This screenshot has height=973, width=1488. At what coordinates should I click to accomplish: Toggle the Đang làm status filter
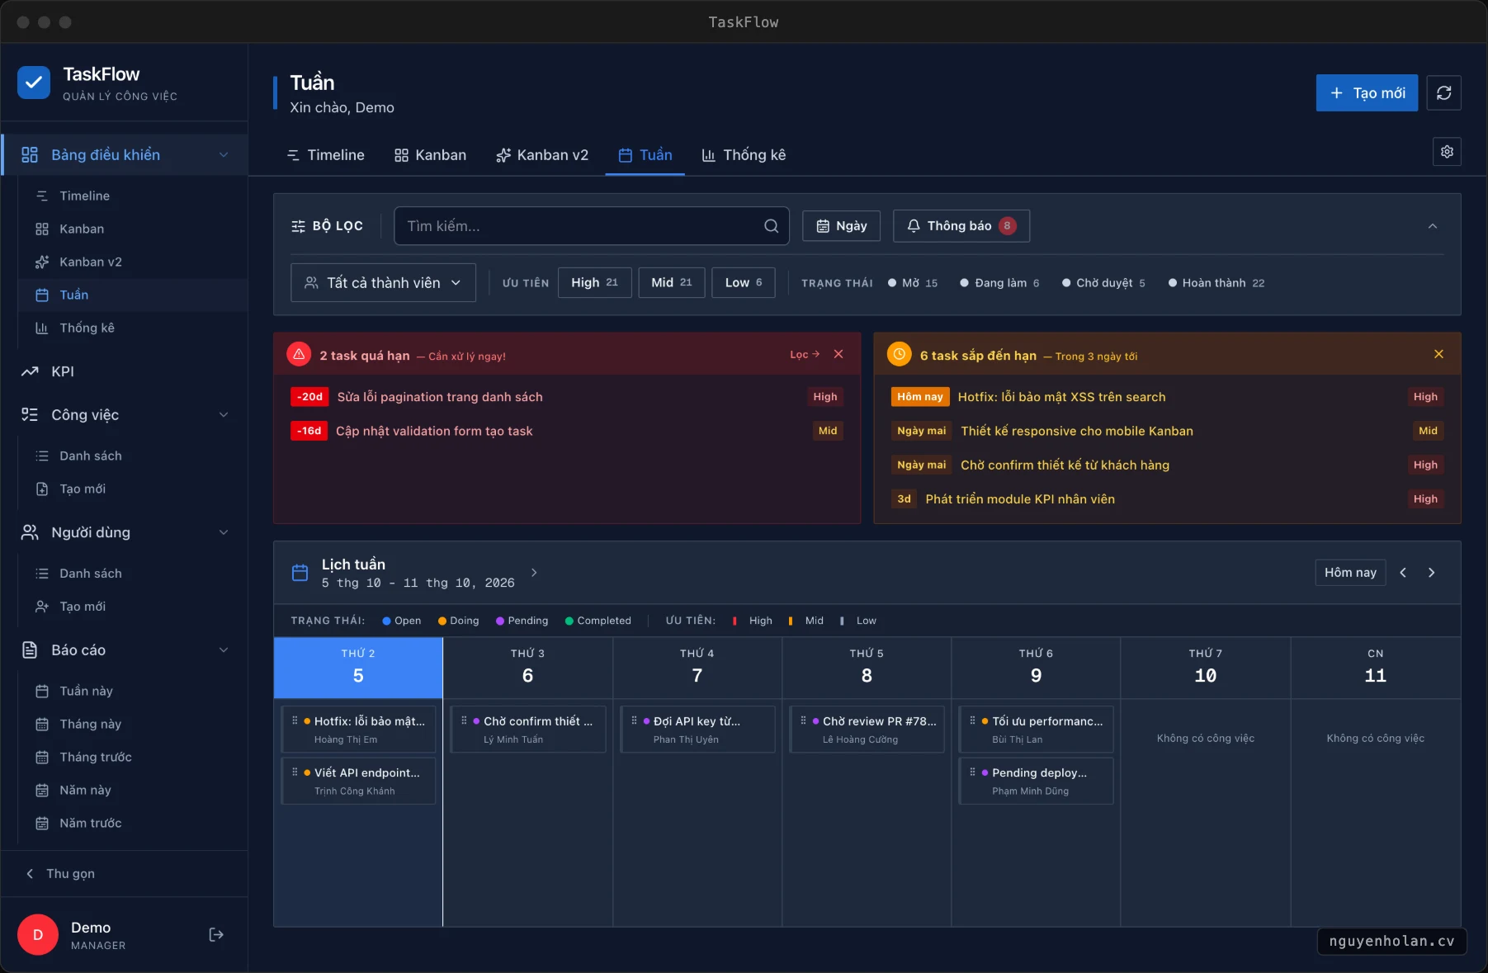tap(999, 283)
